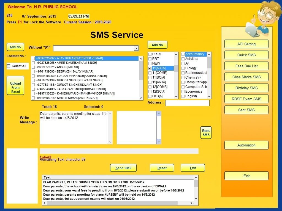Tick the 12[COMB] class checkbox
This screenshot has height=211, width=282.
pos(150,87)
